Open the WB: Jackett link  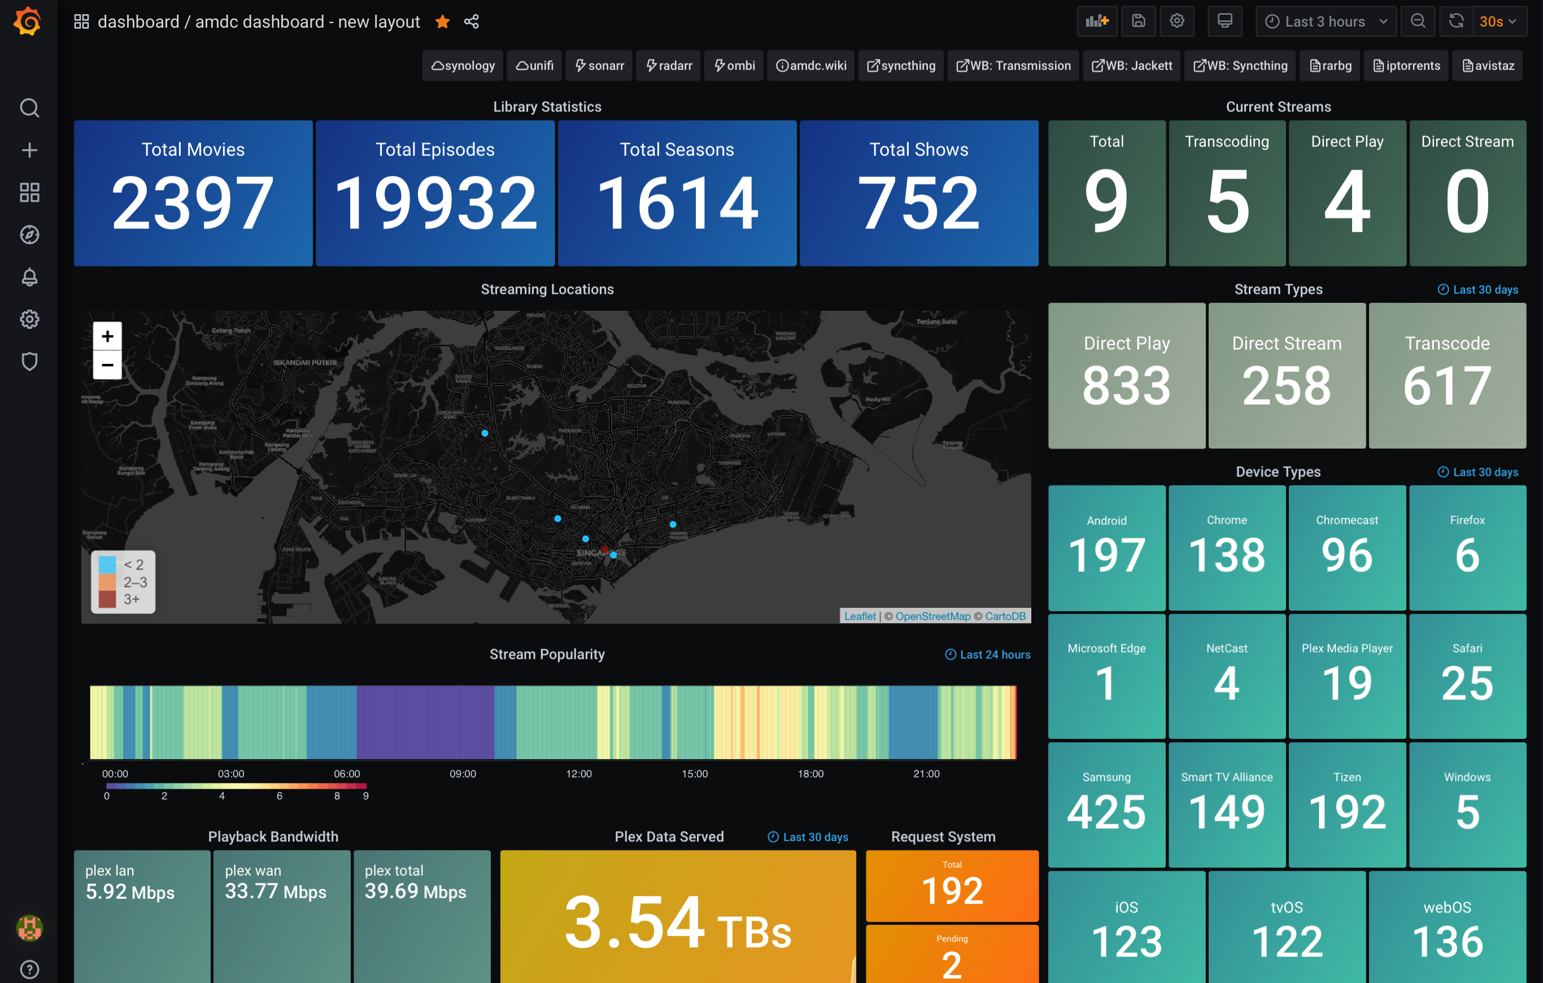pyautogui.click(x=1132, y=66)
